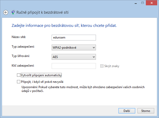This screenshot has height=118, width=159.
Task: Click the 'Název sítě:' label
Action: (19, 37)
